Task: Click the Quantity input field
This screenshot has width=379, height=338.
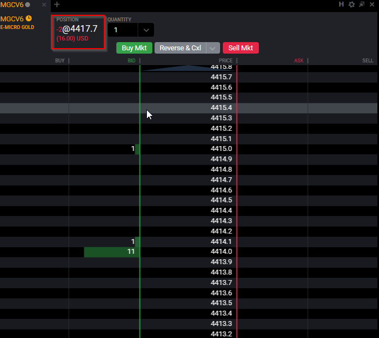Action: [x=123, y=30]
